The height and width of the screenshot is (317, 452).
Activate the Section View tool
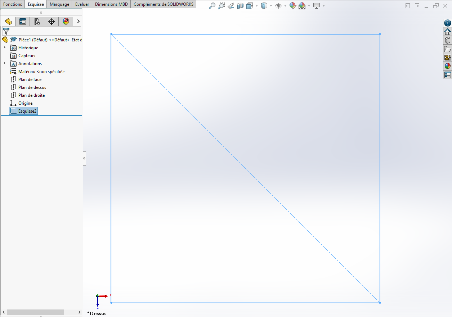pyautogui.click(x=240, y=6)
